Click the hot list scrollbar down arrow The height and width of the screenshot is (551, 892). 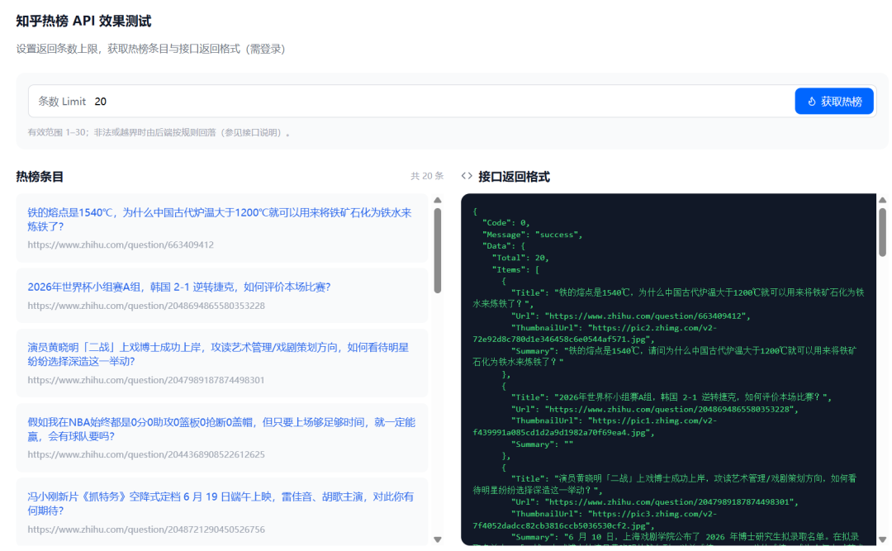click(x=438, y=539)
